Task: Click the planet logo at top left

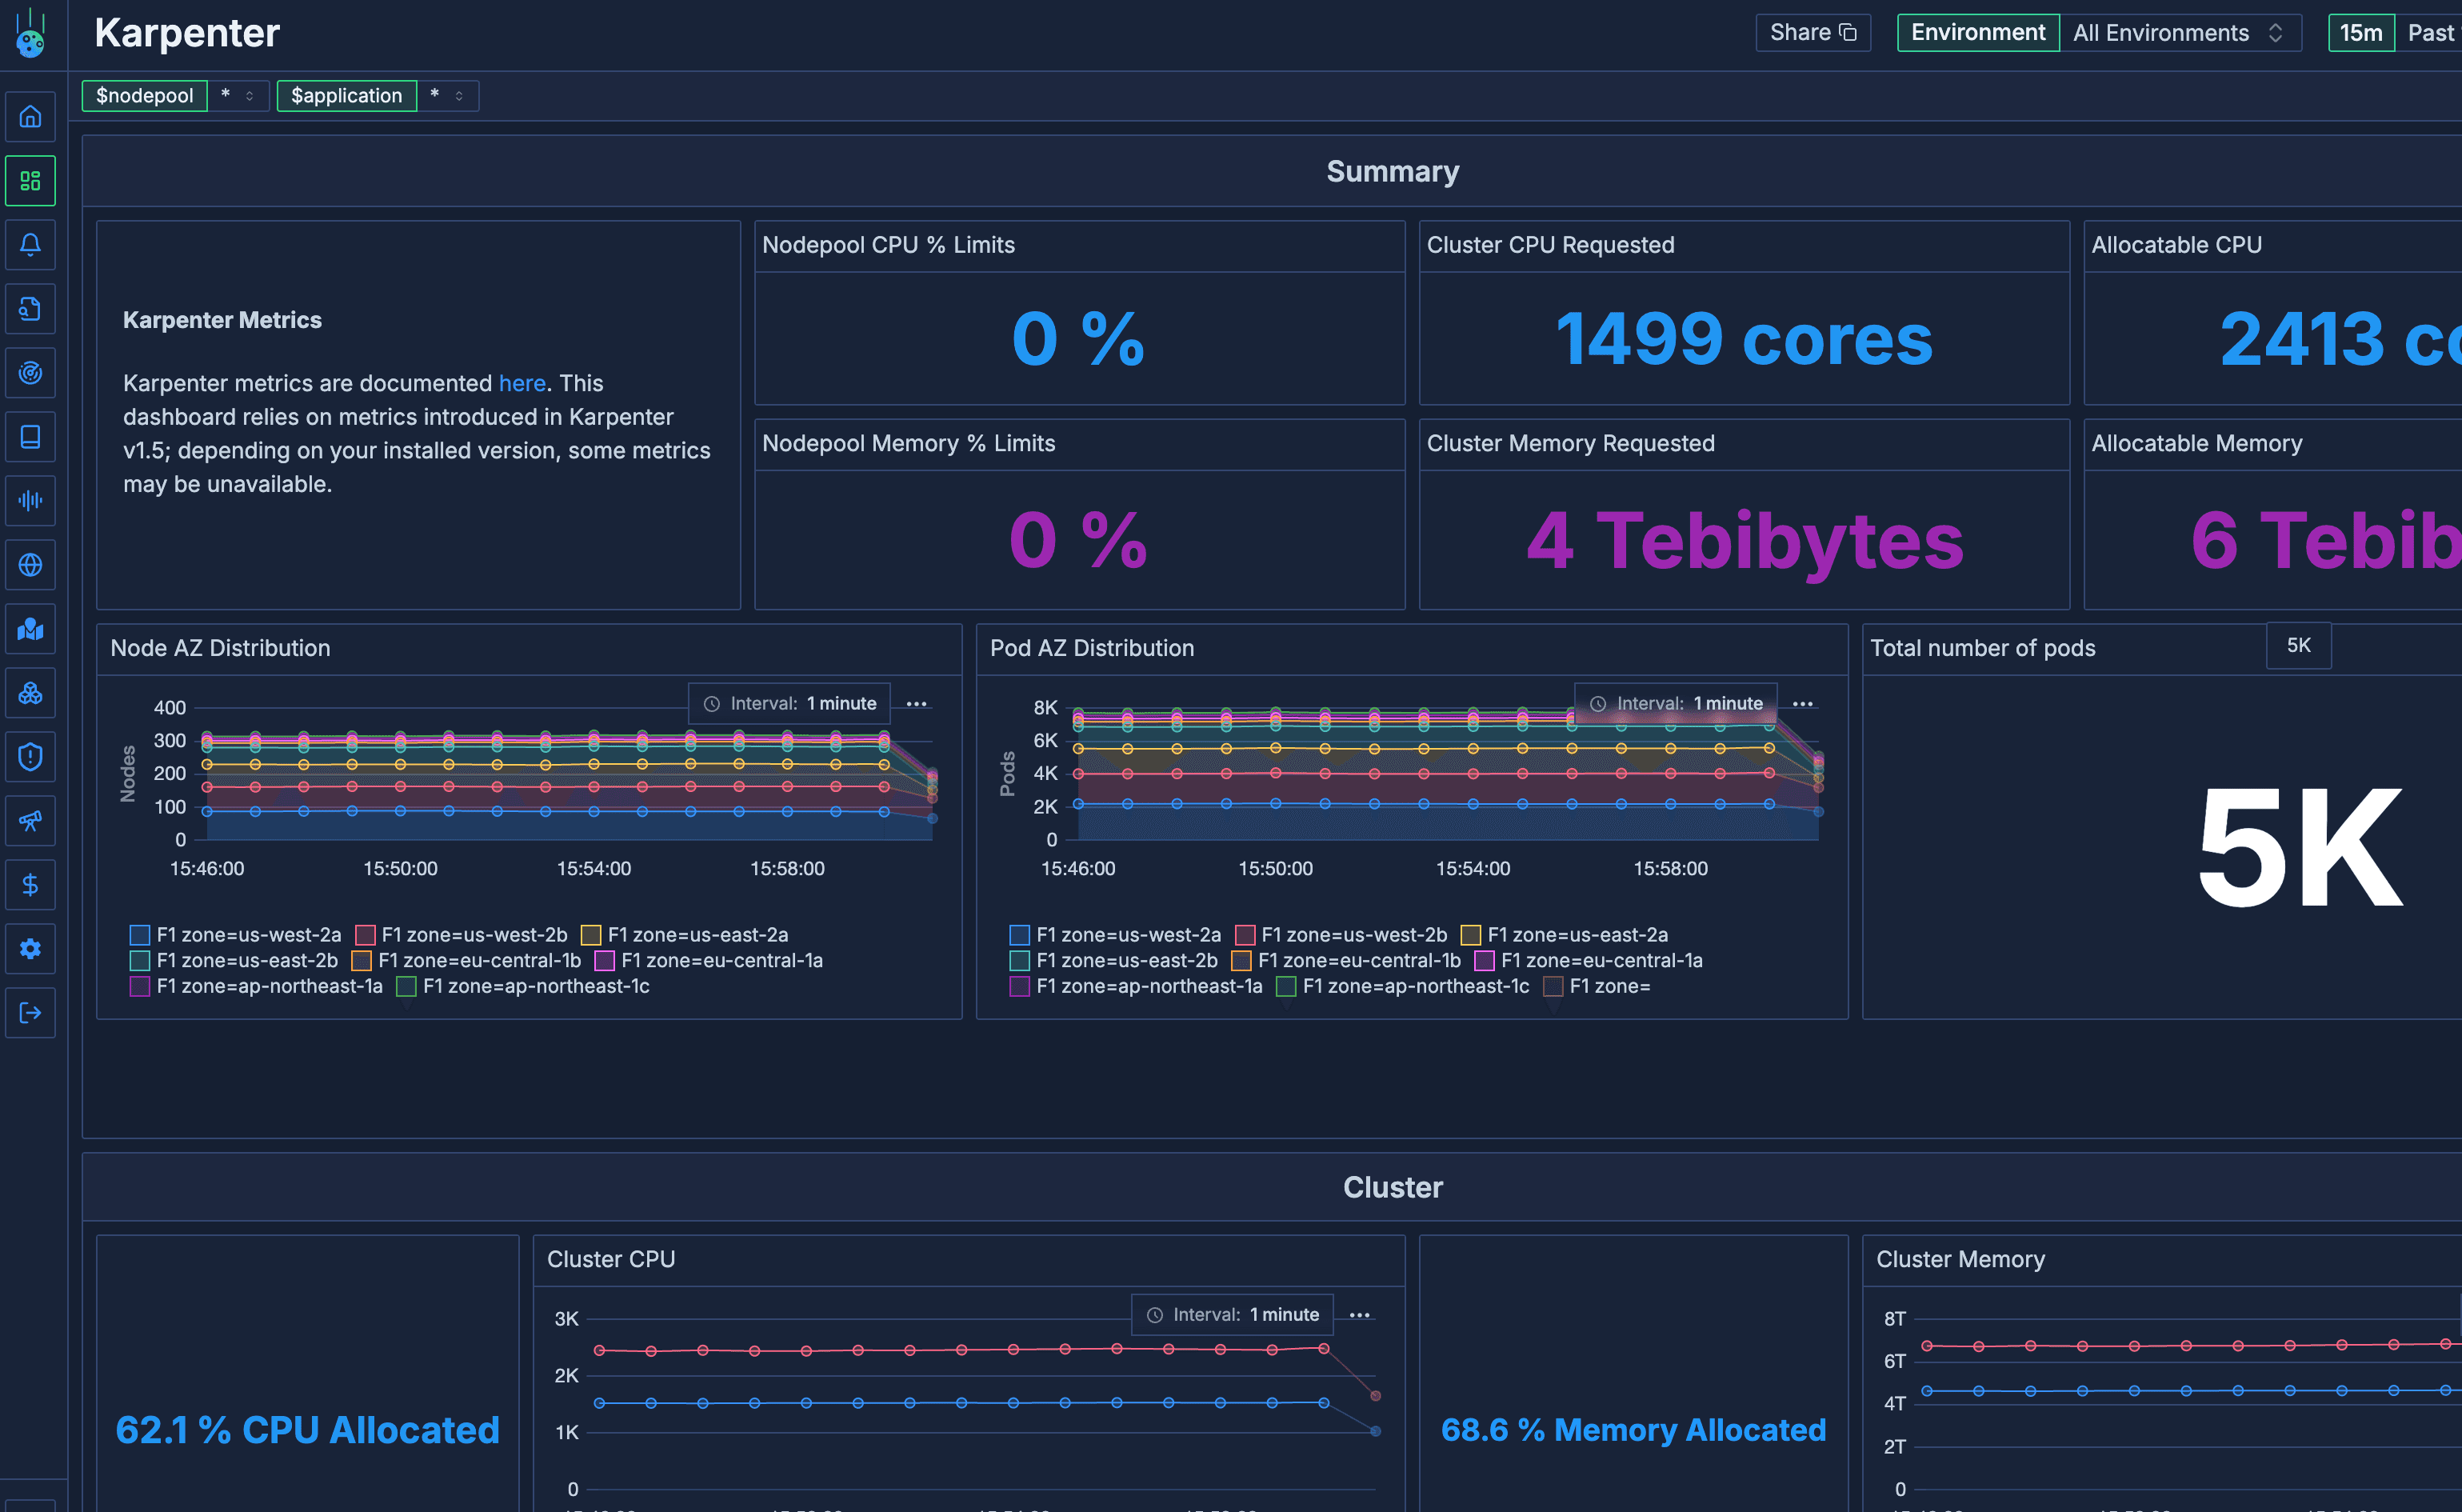Action: point(31,34)
